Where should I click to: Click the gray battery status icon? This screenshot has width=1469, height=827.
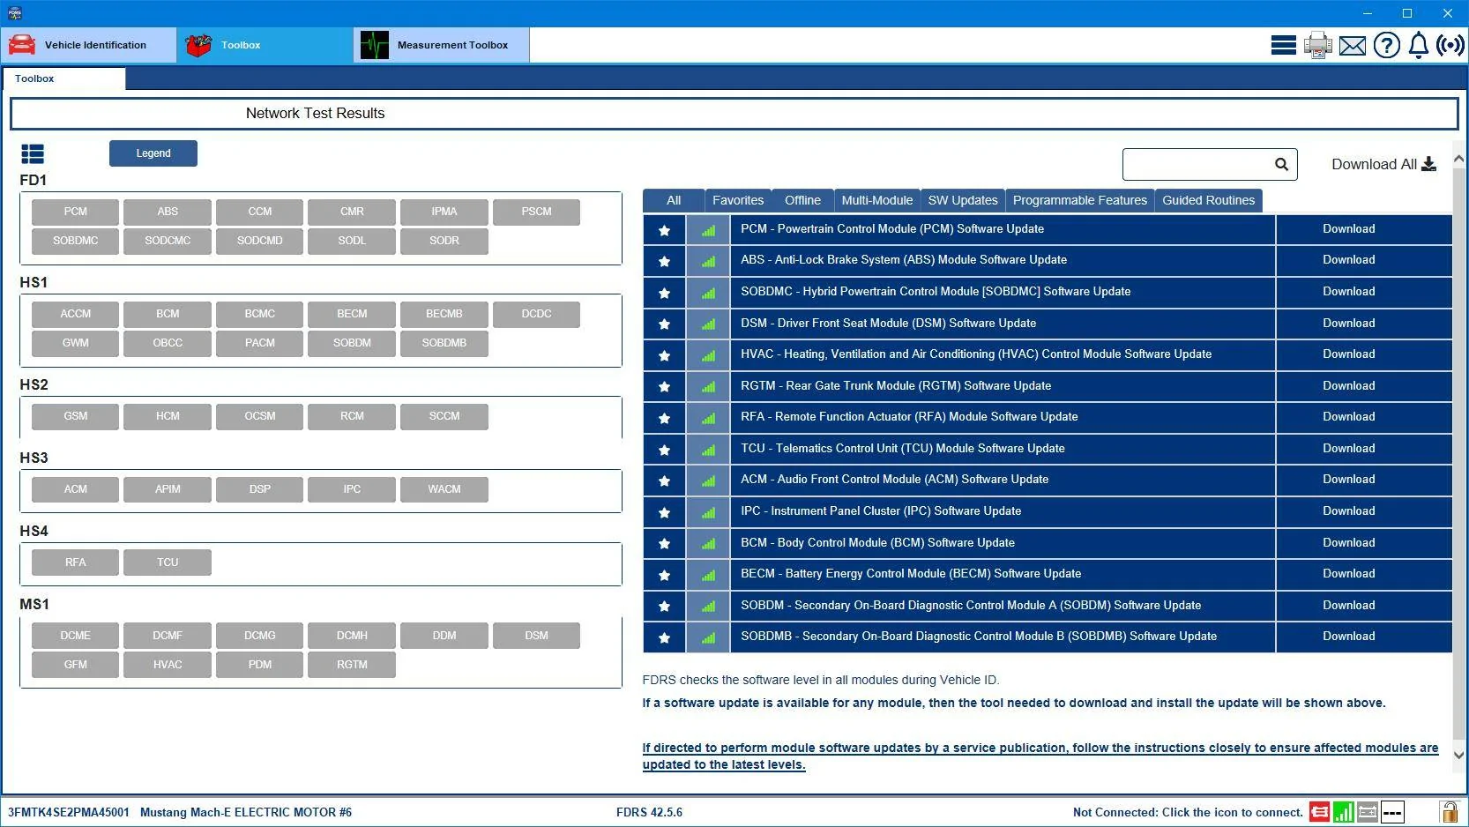pyautogui.click(x=1368, y=812)
